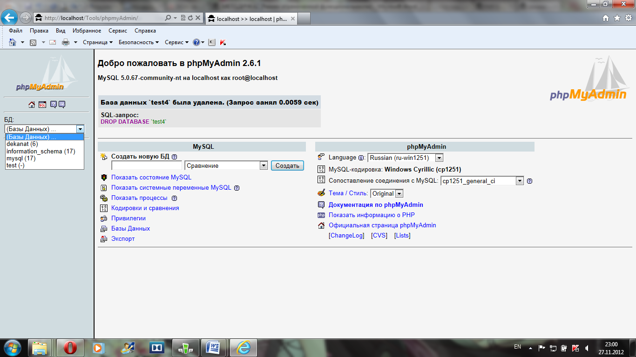This screenshot has width=636, height=357.
Task: Refresh the page via address bar icon
Action: [190, 18]
